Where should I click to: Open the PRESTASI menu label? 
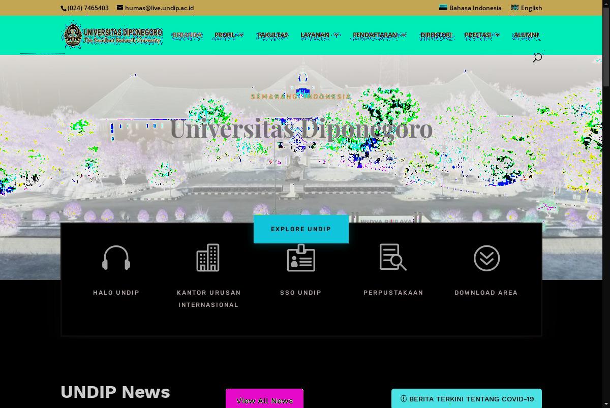[x=478, y=35]
